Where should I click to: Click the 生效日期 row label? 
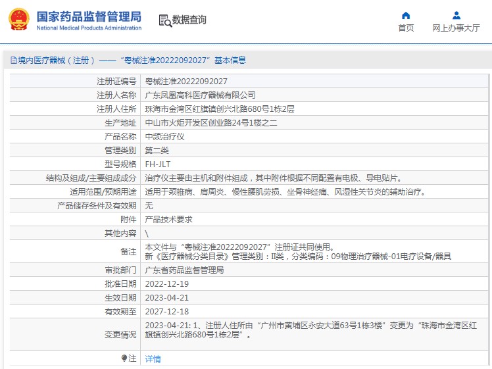pos(120,298)
